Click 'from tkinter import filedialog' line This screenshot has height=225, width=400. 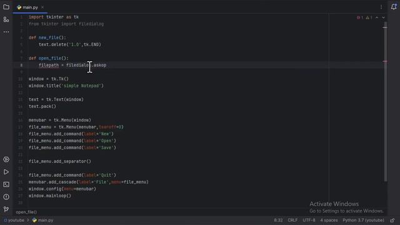coord(66,24)
